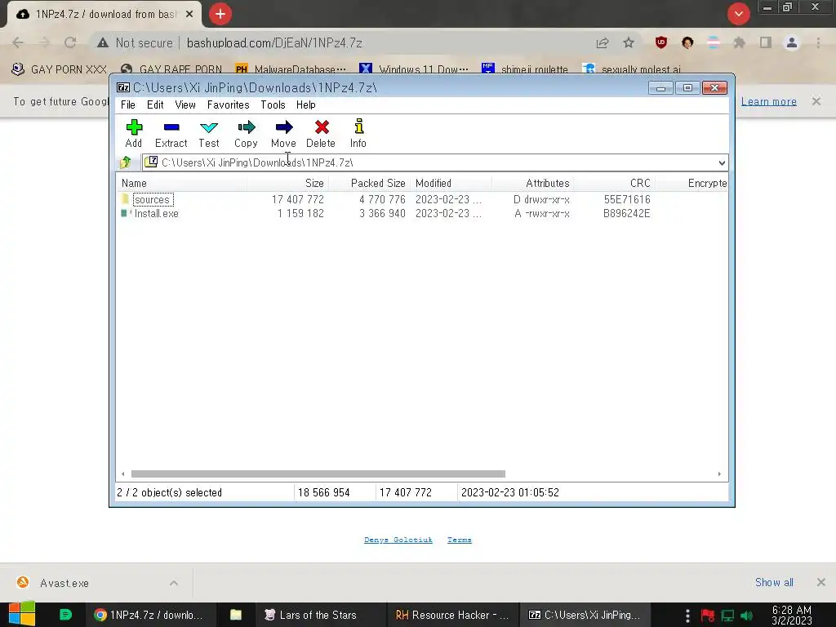This screenshot has width=836, height=627.
Task: Click Show all downloads
Action: coord(774,582)
